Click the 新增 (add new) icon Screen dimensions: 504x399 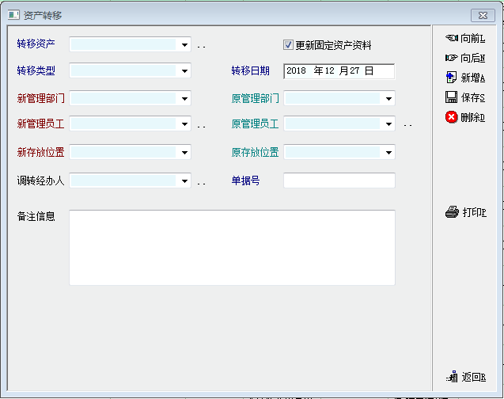[452, 77]
